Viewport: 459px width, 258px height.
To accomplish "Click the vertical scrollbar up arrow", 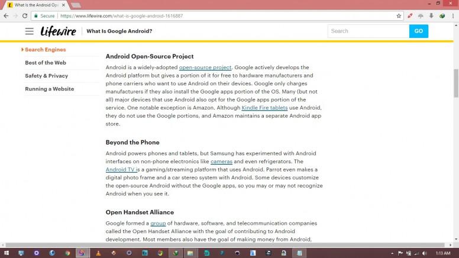I will [x=456, y=26].
